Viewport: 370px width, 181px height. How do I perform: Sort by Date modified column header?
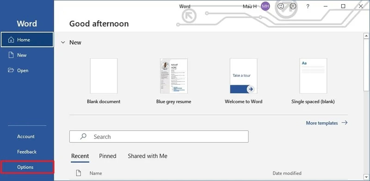[287, 173]
